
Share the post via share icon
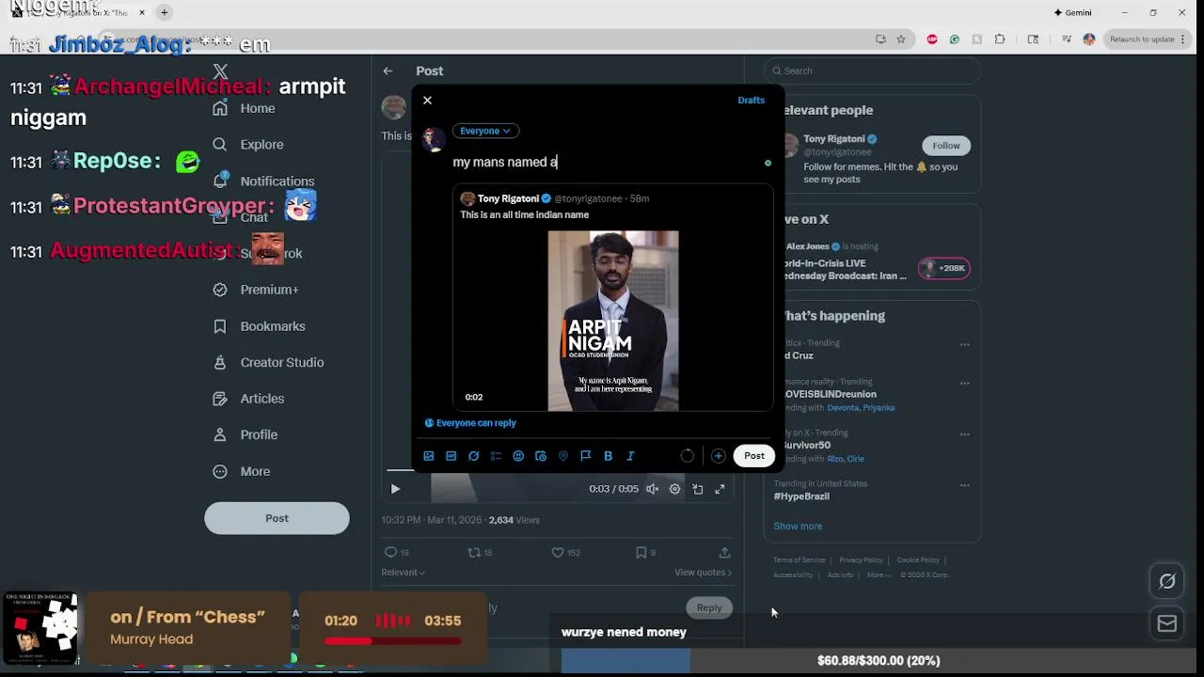[724, 553]
